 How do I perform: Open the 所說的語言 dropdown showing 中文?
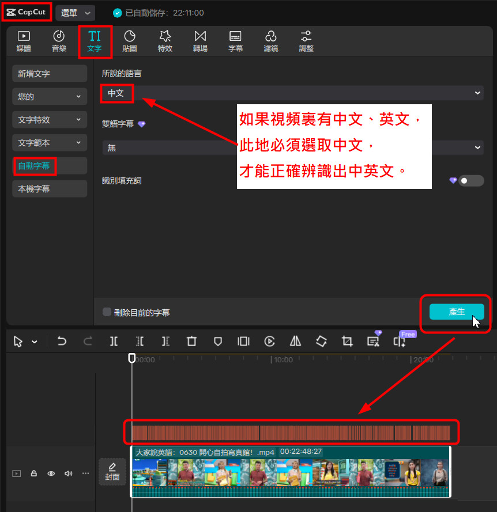pyautogui.click(x=292, y=93)
